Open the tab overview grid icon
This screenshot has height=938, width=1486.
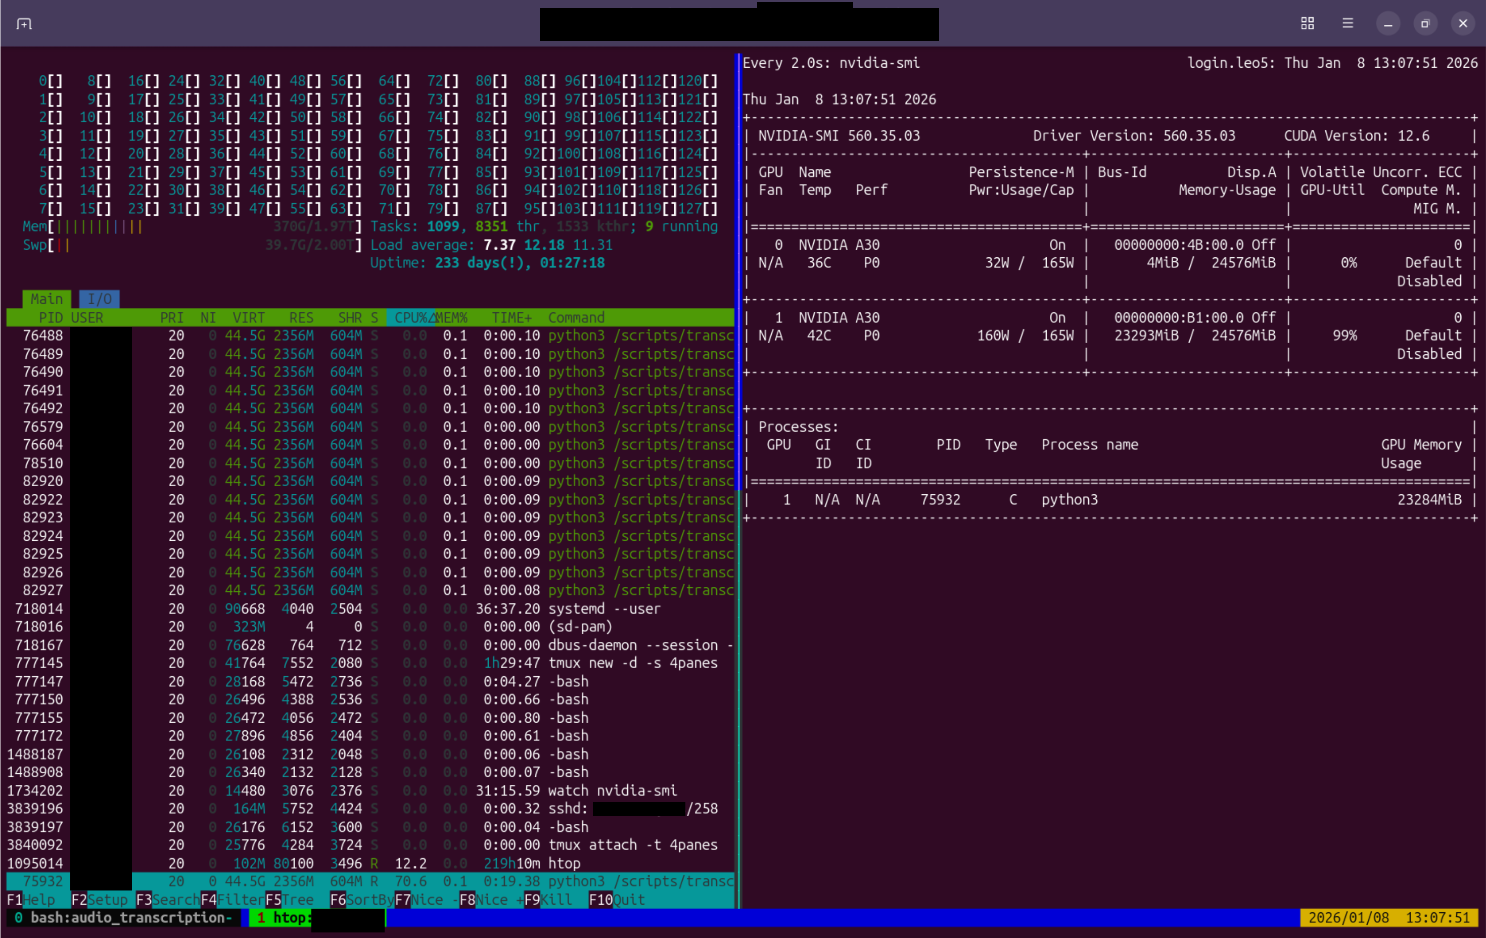point(1307,23)
